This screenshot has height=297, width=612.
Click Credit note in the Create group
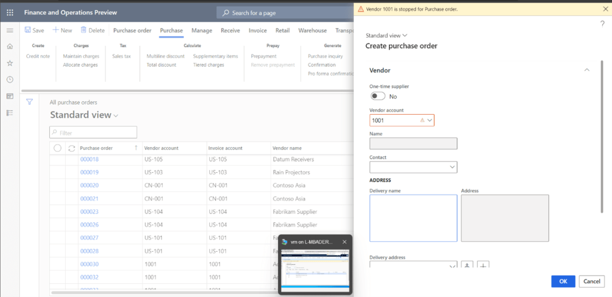point(38,57)
